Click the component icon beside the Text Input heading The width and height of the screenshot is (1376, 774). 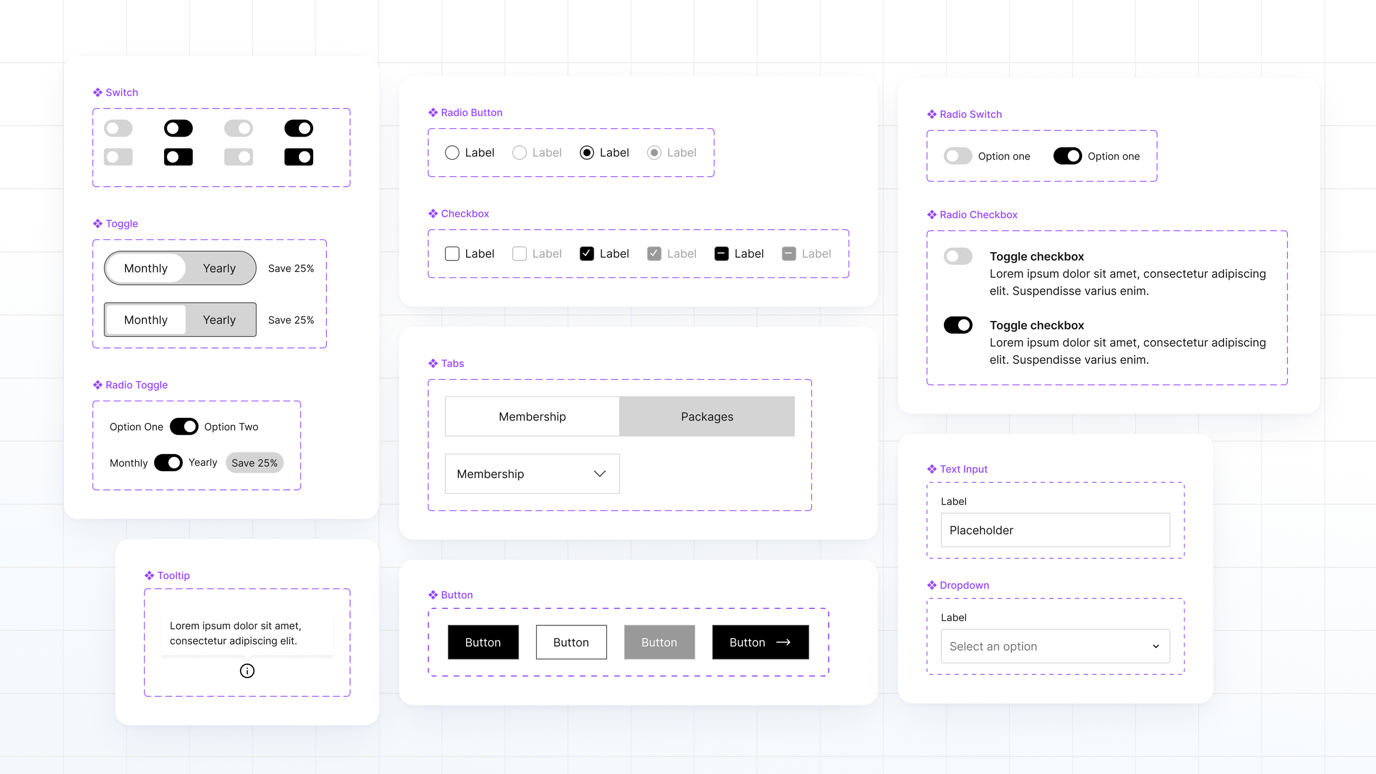932,469
